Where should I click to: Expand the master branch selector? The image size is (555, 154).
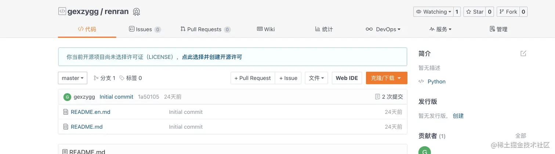coord(73,78)
